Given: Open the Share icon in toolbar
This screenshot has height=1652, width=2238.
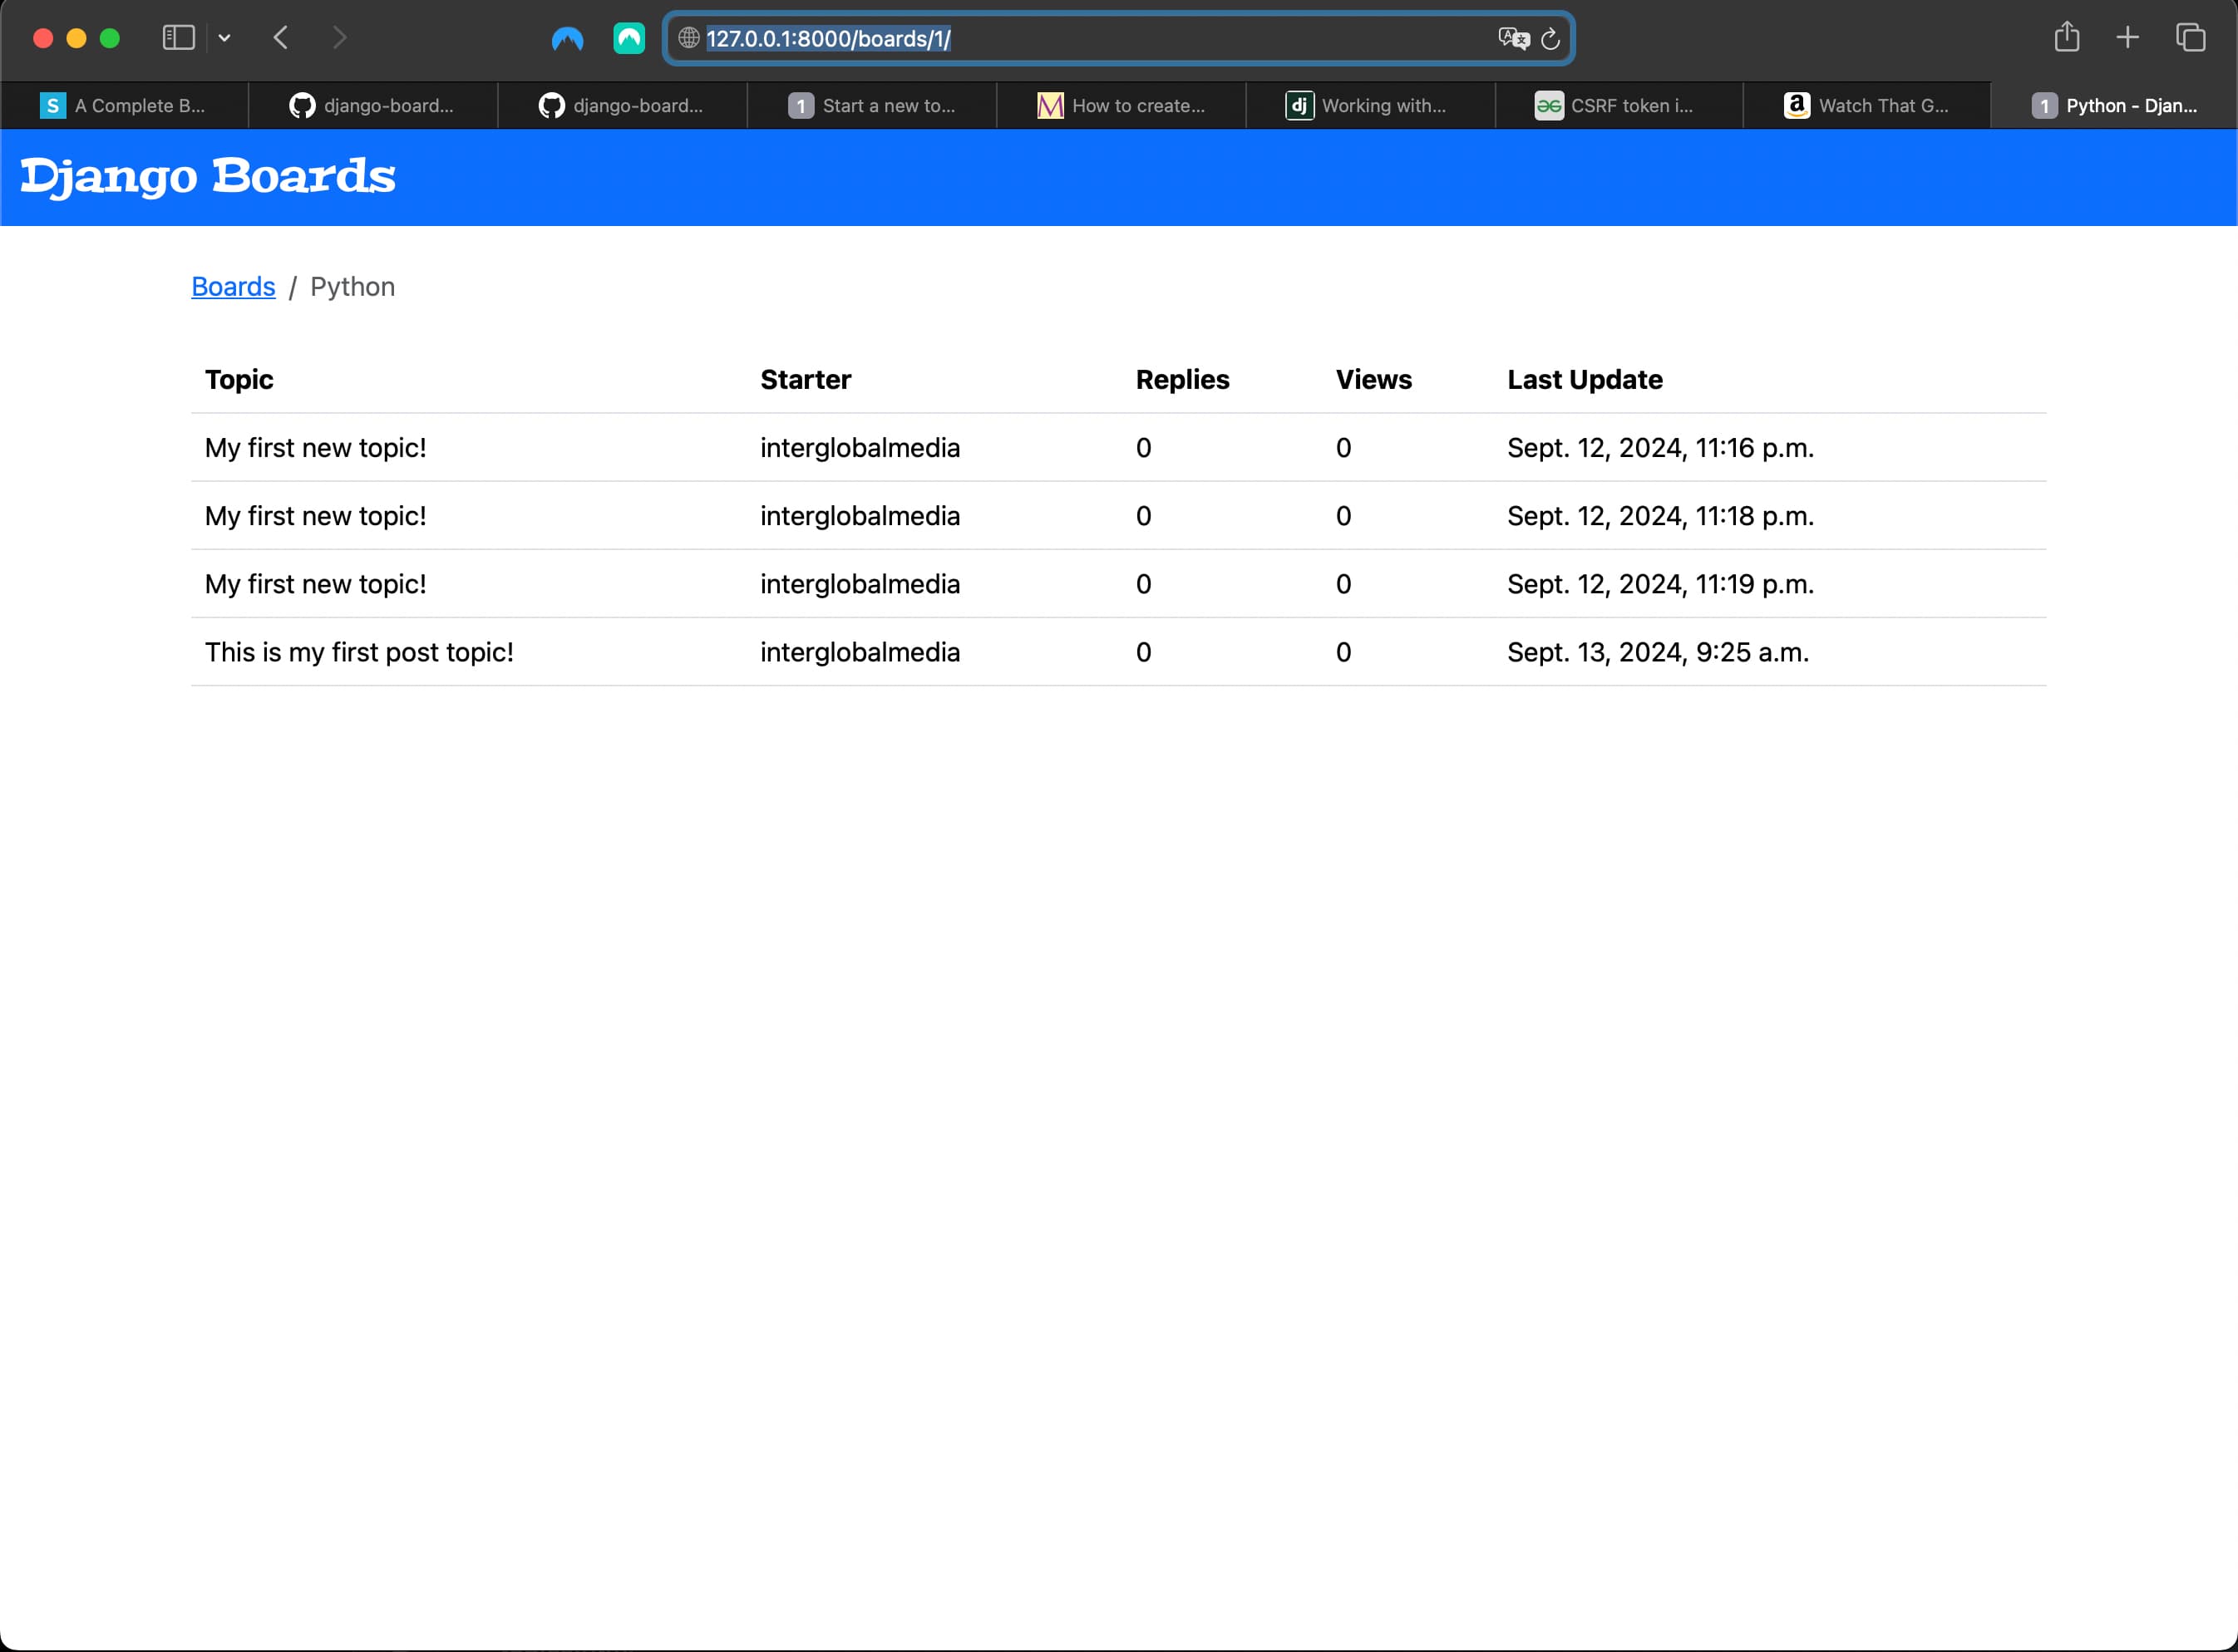Looking at the screenshot, I should pos(2067,37).
